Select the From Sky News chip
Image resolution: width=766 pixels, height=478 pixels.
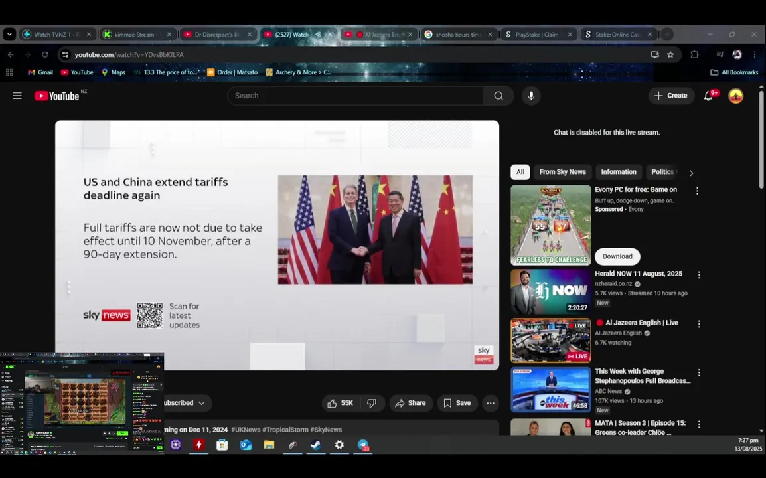[562, 172]
